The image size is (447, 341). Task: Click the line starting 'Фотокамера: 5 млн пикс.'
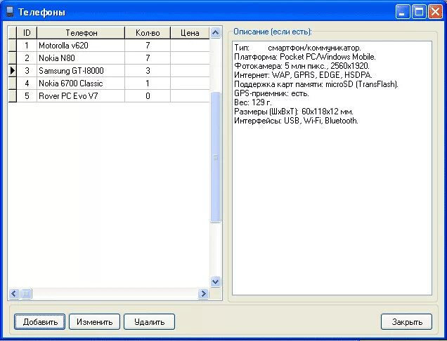tap(302, 66)
